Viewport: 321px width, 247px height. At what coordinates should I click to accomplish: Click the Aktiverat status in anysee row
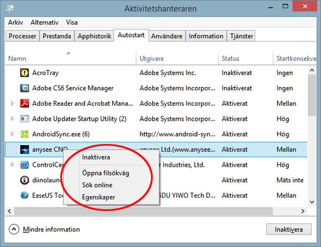tap(235, 150)
